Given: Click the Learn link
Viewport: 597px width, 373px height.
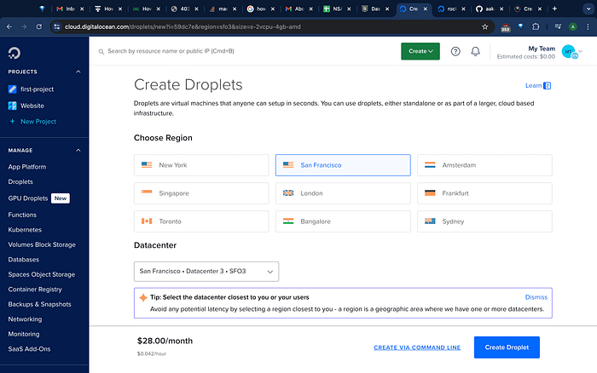Looking at the screenshot, I should [533, 85].
